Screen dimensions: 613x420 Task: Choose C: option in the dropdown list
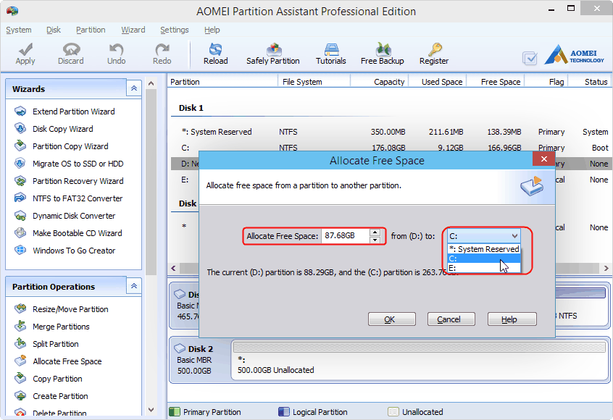[484, 259]
